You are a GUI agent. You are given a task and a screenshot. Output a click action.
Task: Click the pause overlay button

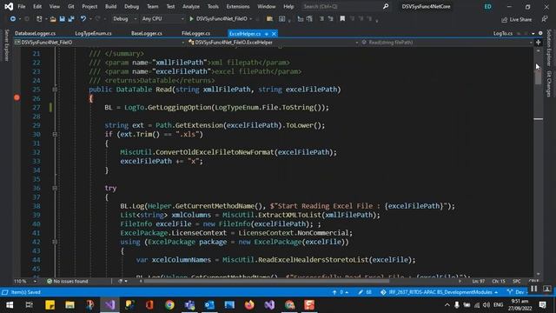click(x=534, y=289)
